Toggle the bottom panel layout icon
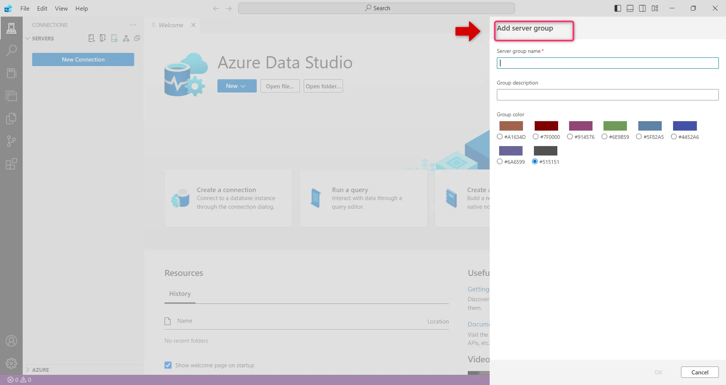This screenshot has width=726, height=385. point(630,8)
